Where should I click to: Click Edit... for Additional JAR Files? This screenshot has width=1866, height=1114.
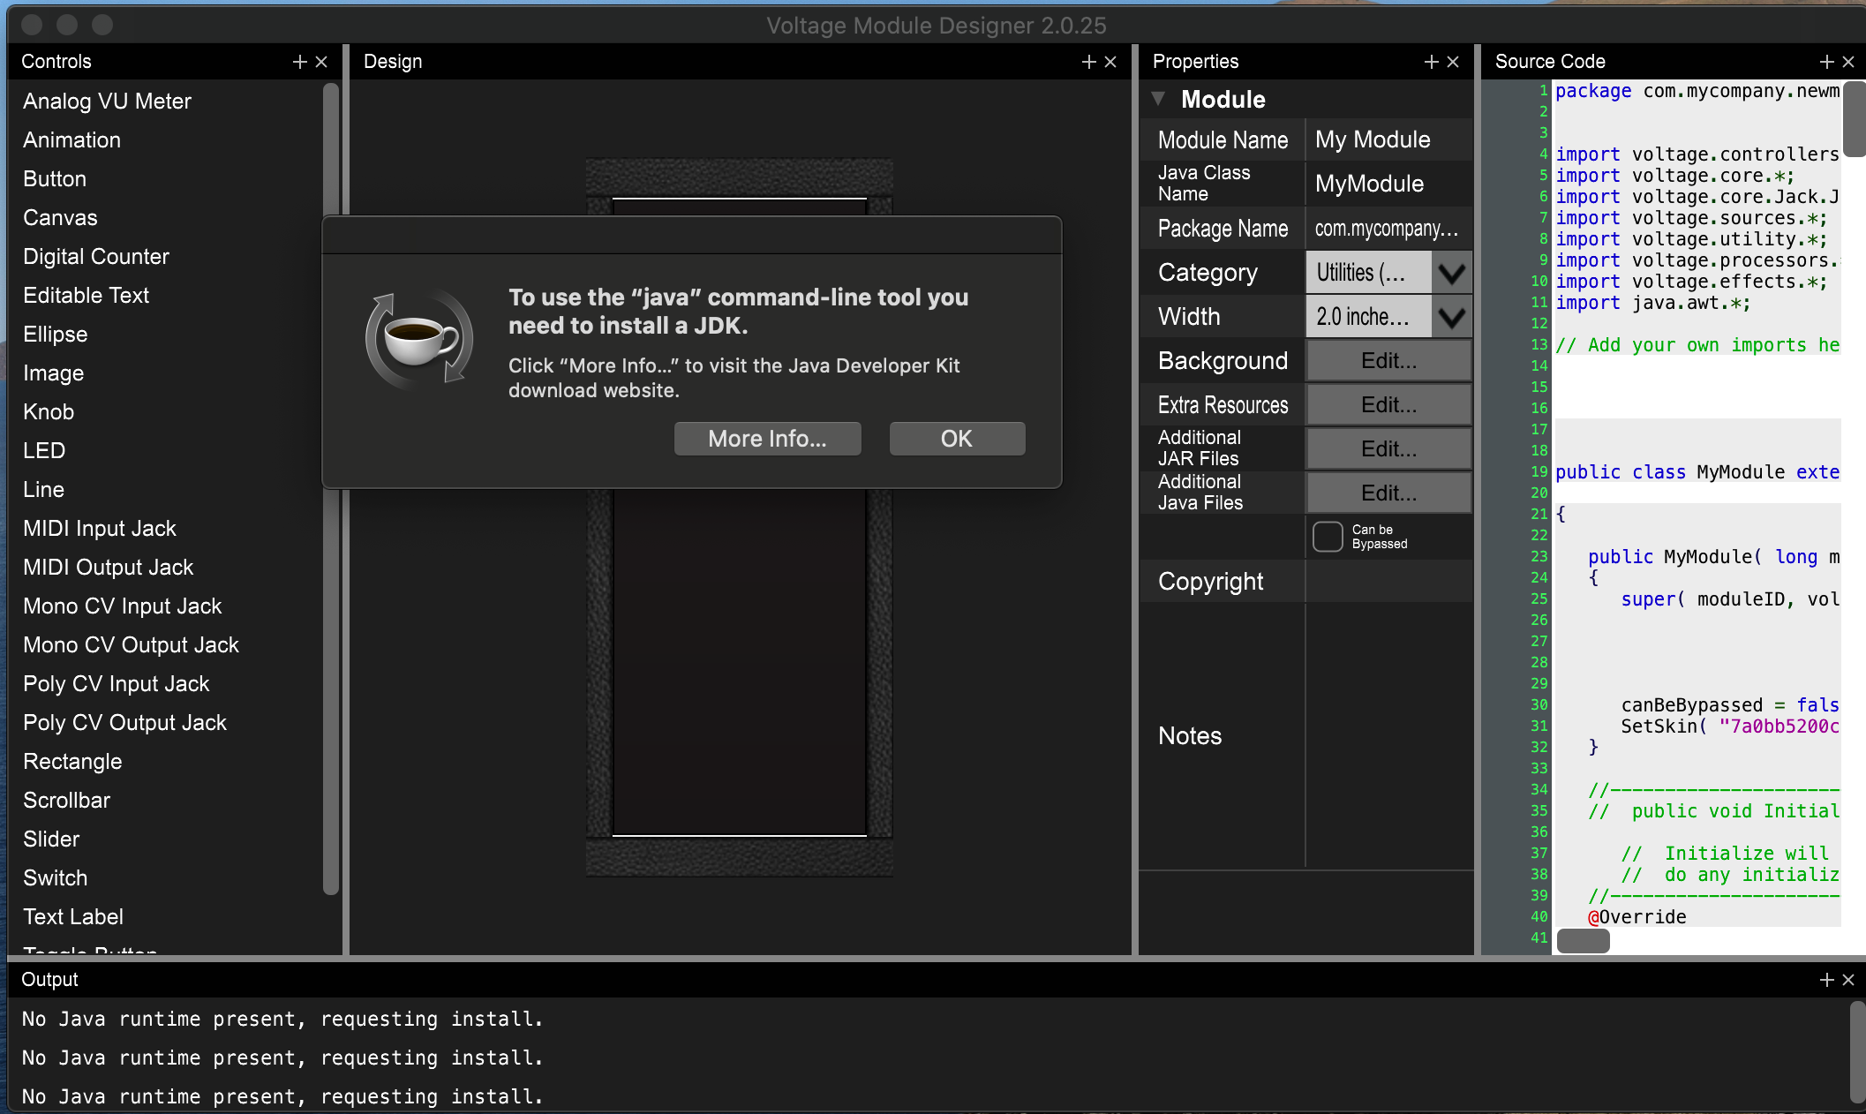[x=1388, y=449]
